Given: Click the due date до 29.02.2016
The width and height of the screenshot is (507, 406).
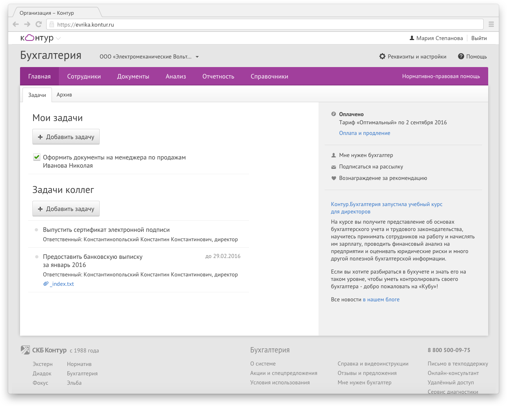Looking at the screenshot, I should 223,256.
